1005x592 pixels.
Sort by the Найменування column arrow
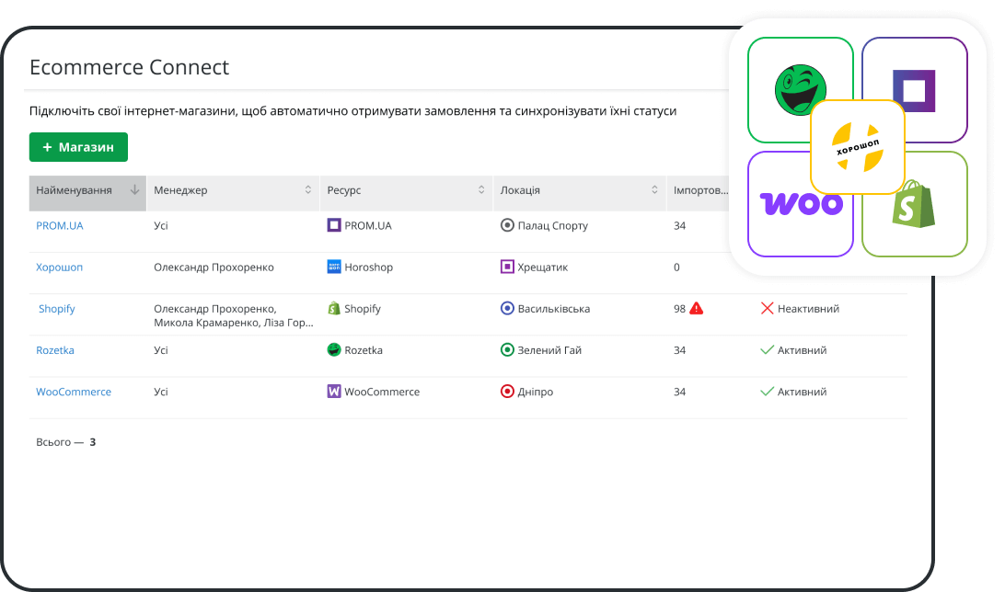point(134,190)
